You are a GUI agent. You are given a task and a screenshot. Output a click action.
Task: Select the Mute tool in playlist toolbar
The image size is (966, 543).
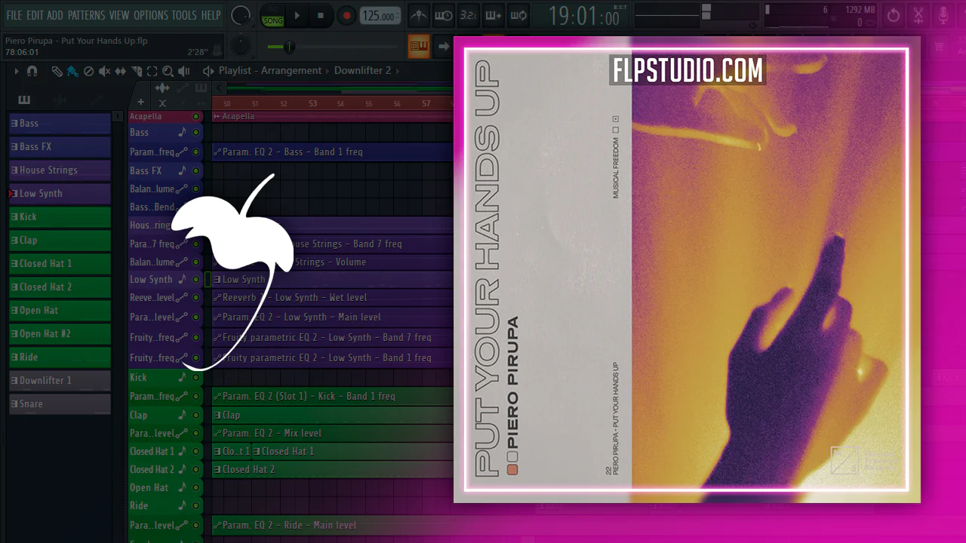coord(104,71)
